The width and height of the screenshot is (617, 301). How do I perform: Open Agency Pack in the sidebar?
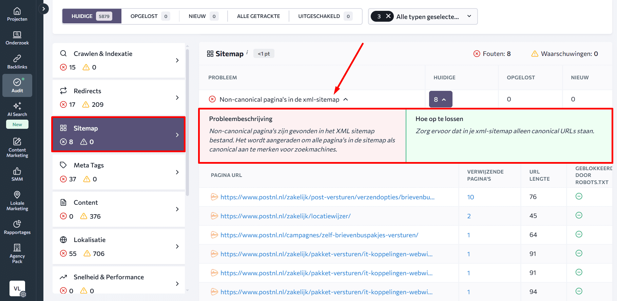(17, 254)
